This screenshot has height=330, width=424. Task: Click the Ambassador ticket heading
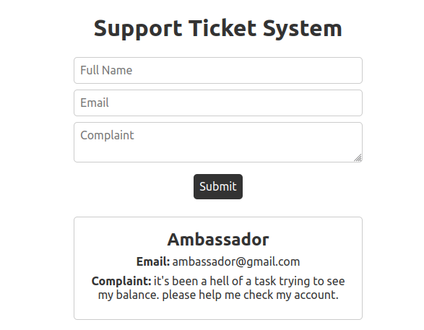tap(218, 240)
